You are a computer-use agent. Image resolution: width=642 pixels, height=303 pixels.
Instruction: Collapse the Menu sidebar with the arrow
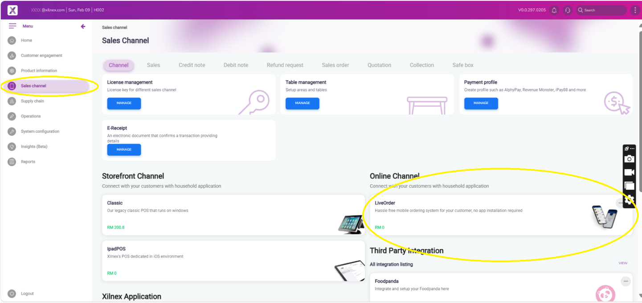point(83,26)
